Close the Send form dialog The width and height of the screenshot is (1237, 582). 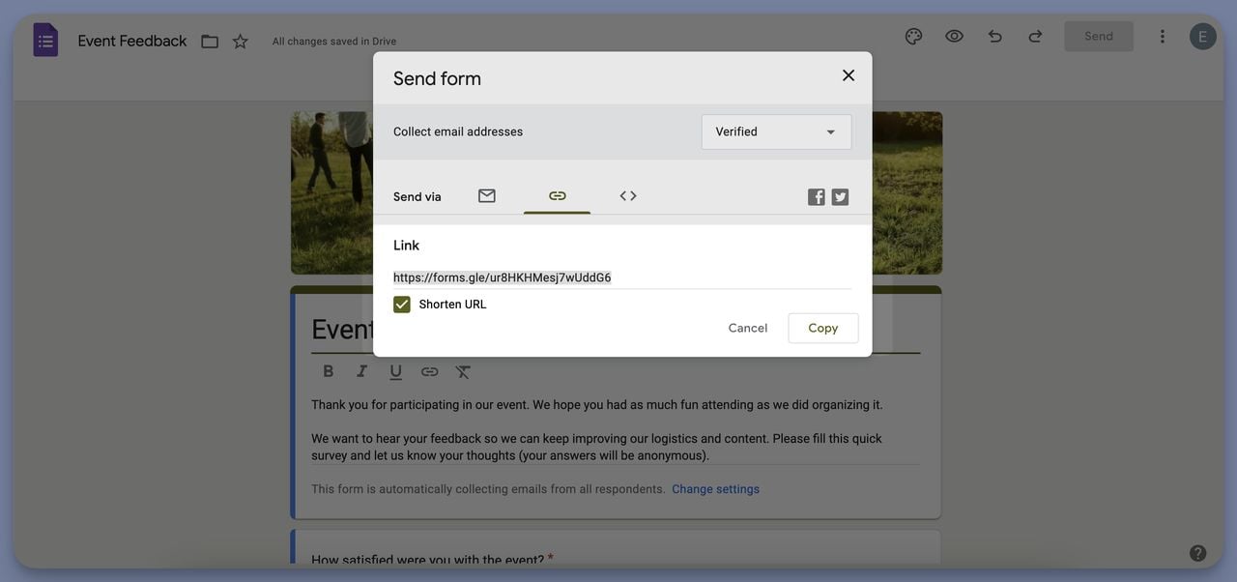(x=849, y=75)
